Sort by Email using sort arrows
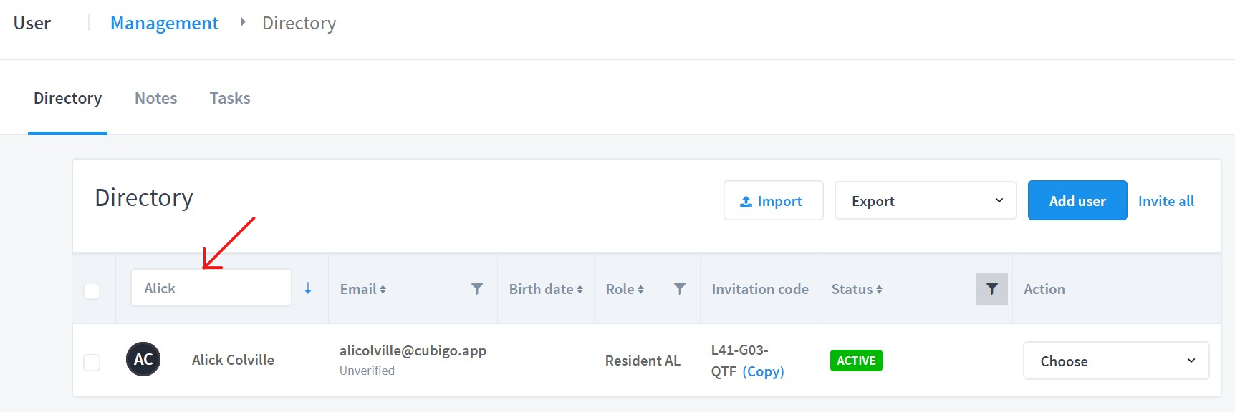This screenshot has width=1235, height=412. tap(383, 289)
